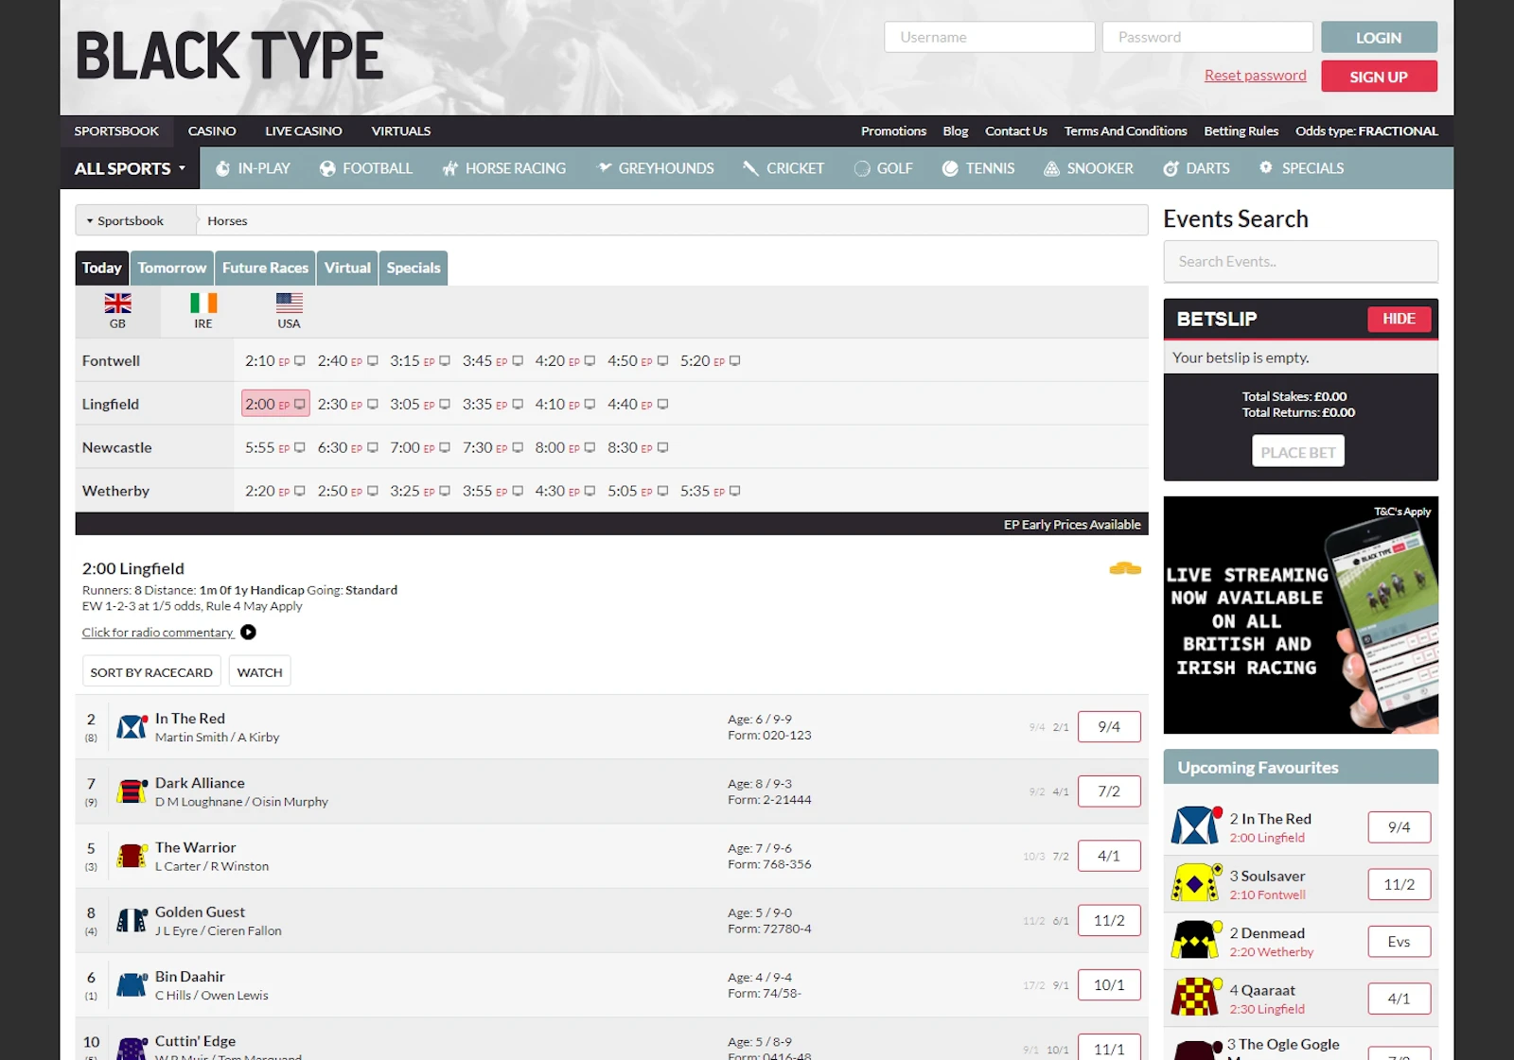Viewport: 1514px width, 1060px height.
Task: Follow the Reset password link
Action: tap(1255, 76)
